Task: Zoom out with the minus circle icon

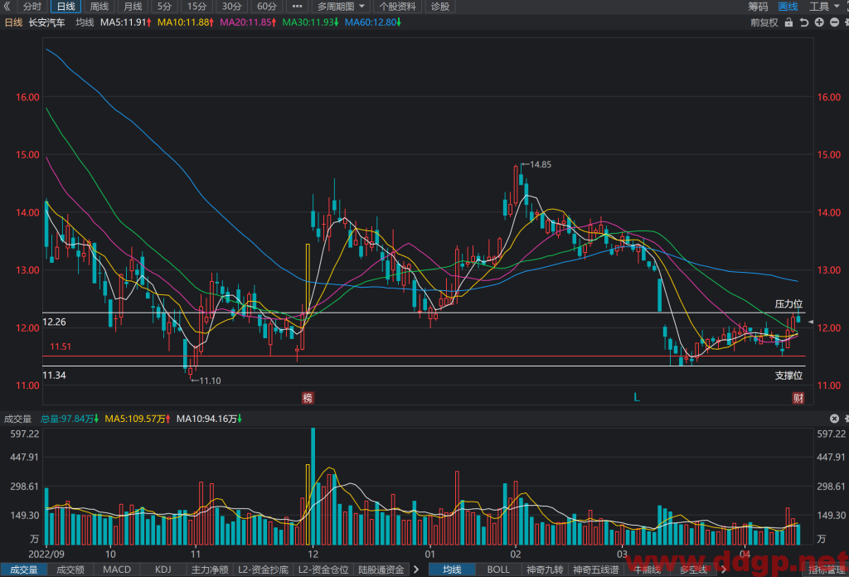Action: tap(834, 22)
